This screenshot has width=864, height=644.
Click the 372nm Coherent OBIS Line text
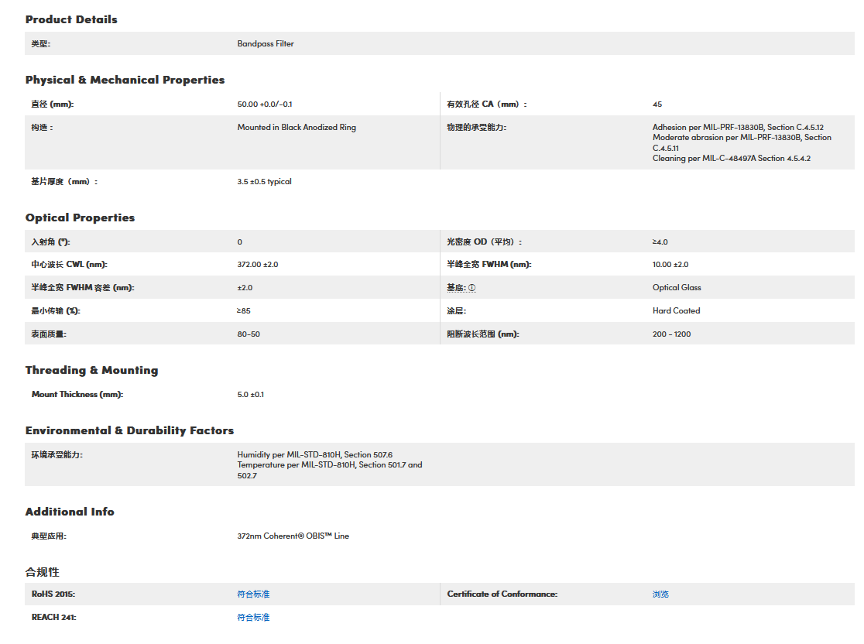coord(293,536)
